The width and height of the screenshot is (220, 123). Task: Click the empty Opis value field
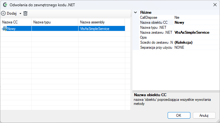tap(196, 37)
